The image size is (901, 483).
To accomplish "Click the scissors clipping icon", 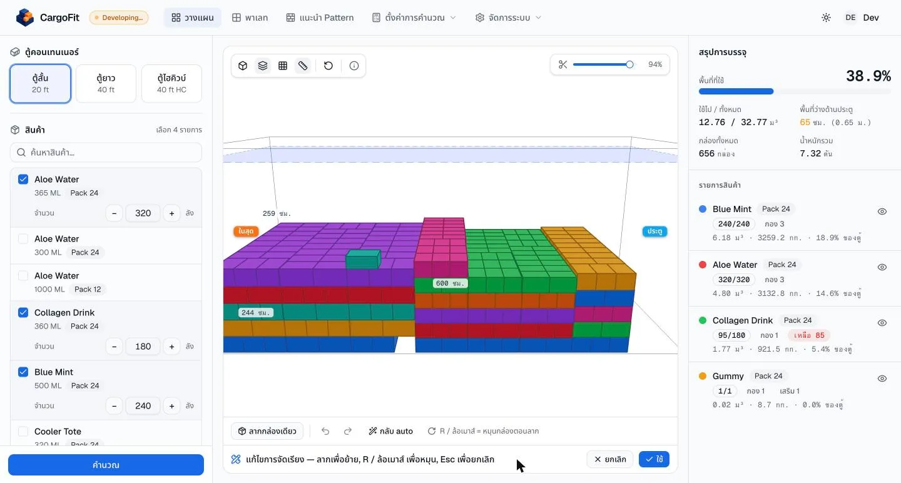I will click(x=562, y=64).
